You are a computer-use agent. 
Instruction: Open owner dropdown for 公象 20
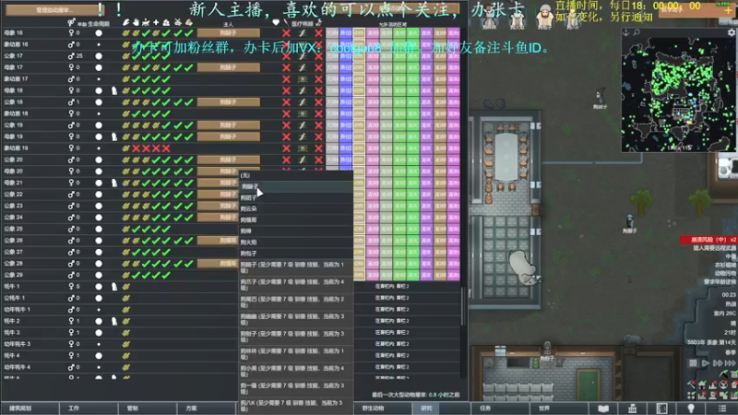[228, 160]
